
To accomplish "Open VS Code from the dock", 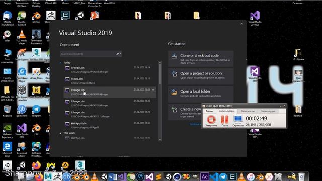I will click(214, 176).
